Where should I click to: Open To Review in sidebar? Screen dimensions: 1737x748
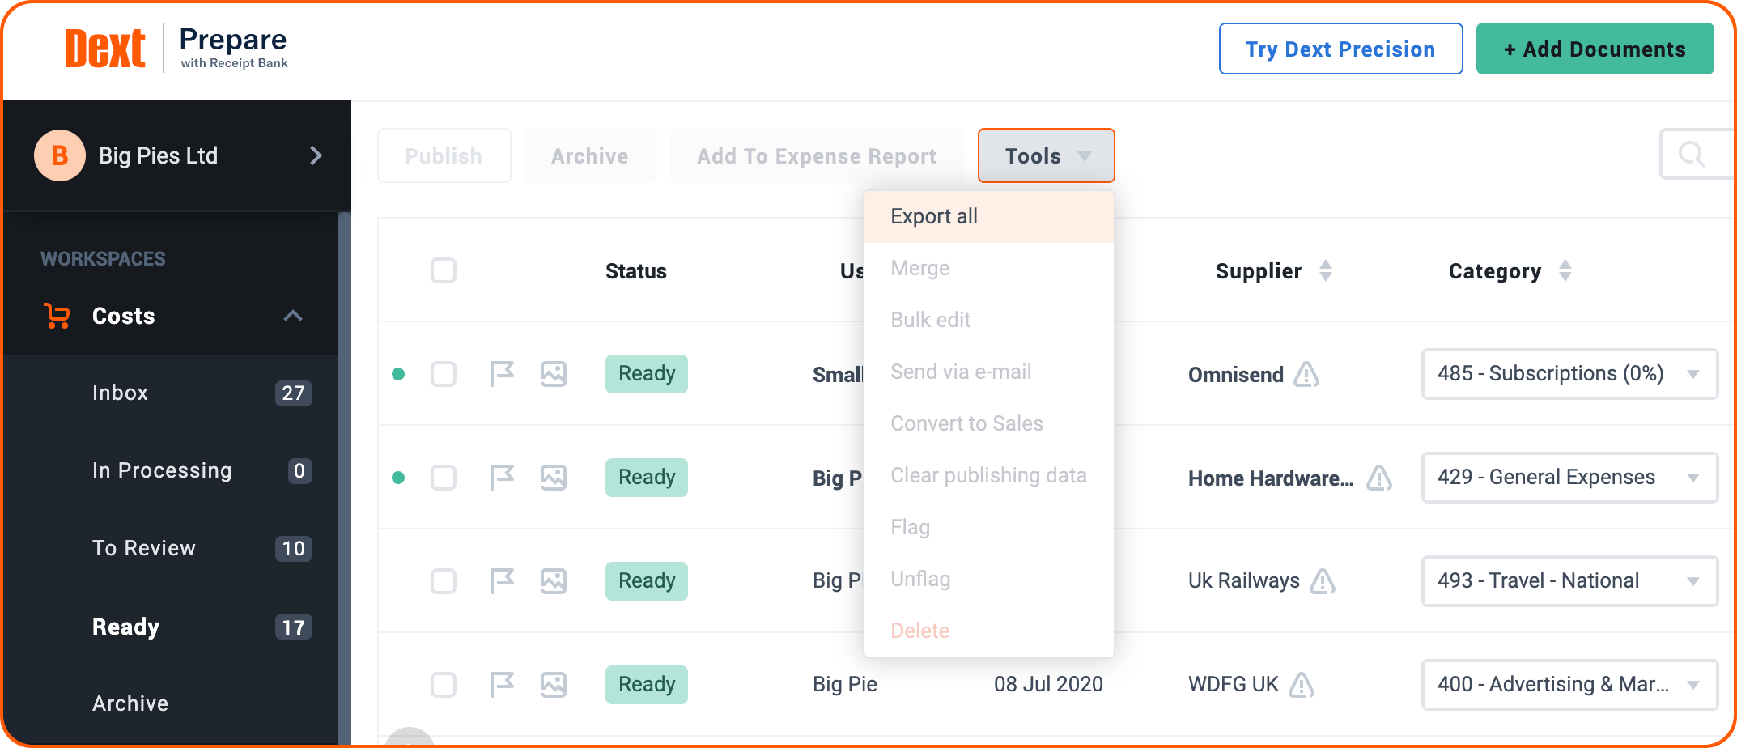171,549
